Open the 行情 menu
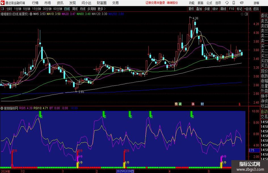The image size is (268, 173). coord(35,3)
